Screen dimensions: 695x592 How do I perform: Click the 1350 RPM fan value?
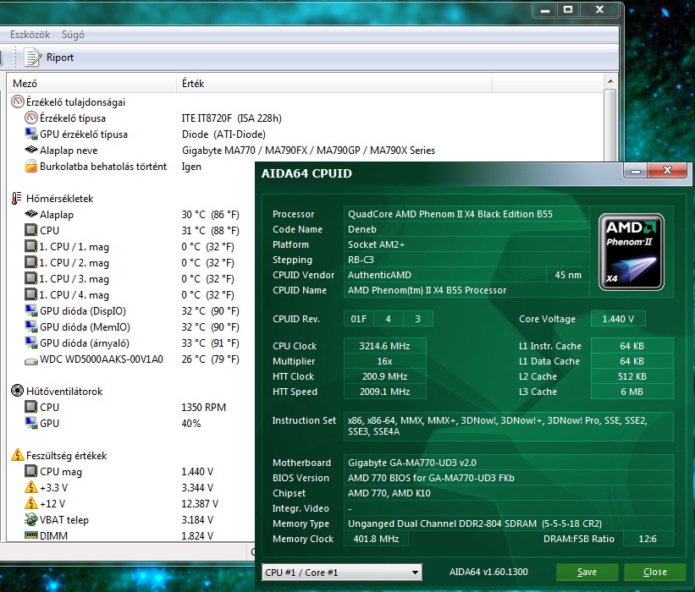tap(203, 408)
